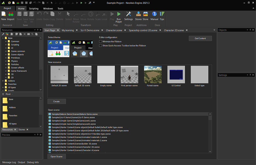Expand the Addons tree node

(x=3, y=81)
